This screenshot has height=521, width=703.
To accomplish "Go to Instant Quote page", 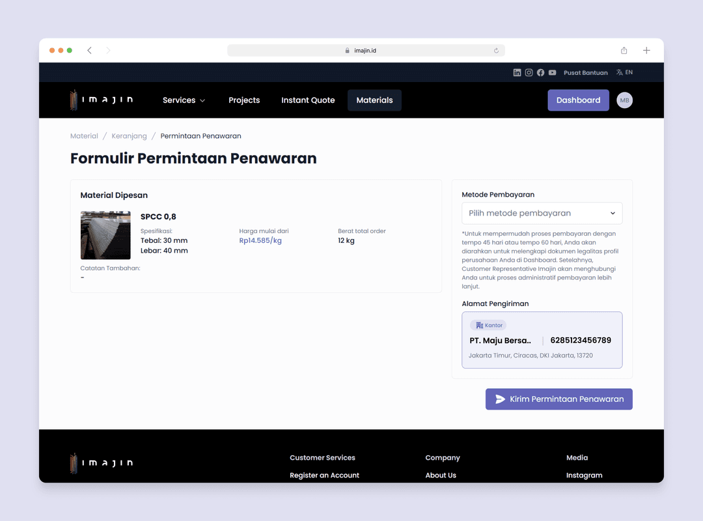I will pyautogui.click(x=308, y=100).
